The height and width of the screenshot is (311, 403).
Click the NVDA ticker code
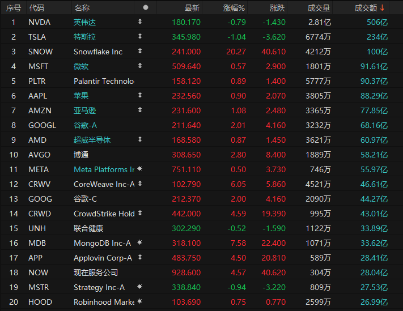[x=39, y=22]
